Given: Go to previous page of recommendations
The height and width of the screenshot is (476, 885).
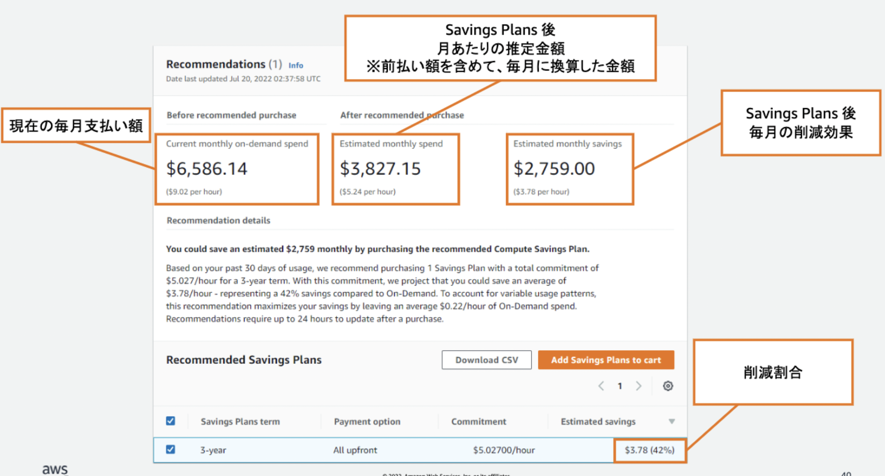Looking at the screenshot, I should coord(601,386).
